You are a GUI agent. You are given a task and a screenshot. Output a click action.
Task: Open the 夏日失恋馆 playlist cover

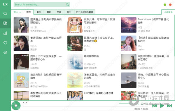[x=75, y=43]
